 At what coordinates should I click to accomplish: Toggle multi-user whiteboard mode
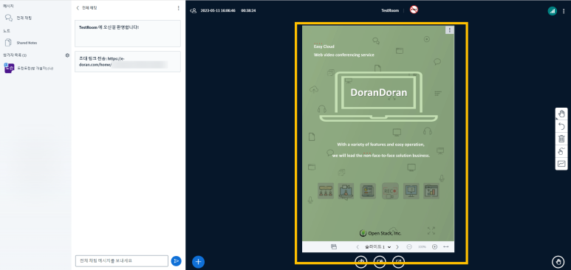point(561,151)
